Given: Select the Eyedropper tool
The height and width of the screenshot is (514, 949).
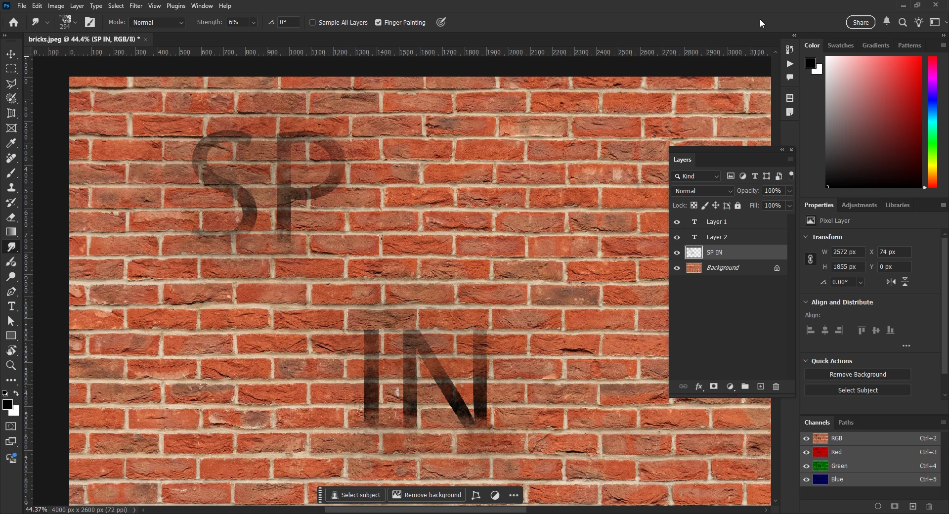Looking at the screenshot, I should pyautogui.click(x=11, y=143).
